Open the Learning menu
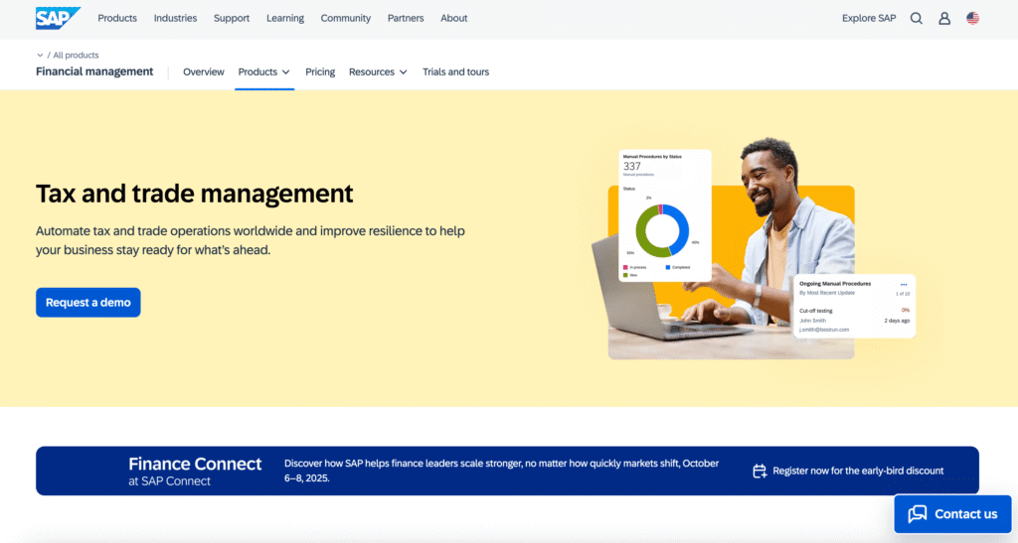 [x=285, y=18]
